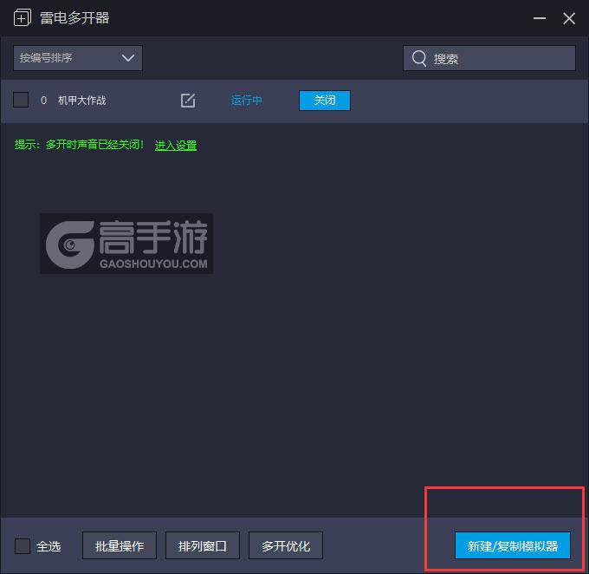Screen dimensions: 589x574
Task: Toggle the 全选 select-all checkbox
Action: point(23,545)
